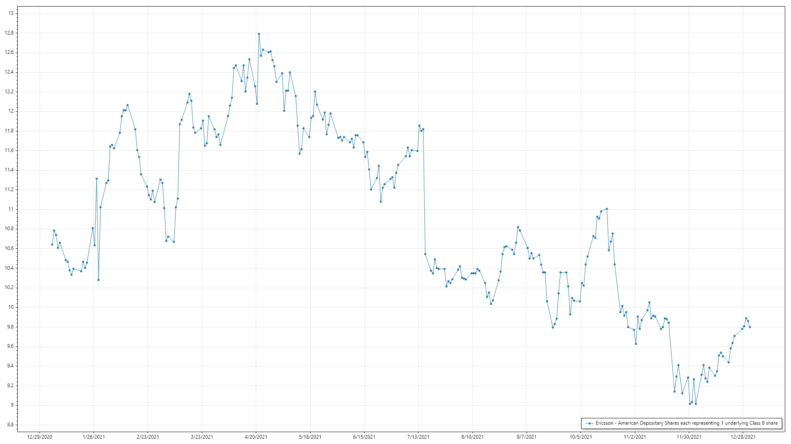This screenshot has height=444, width=791.
Task: Click the 12/28/2021 x-axis date label
Action: tap(743, 437)
